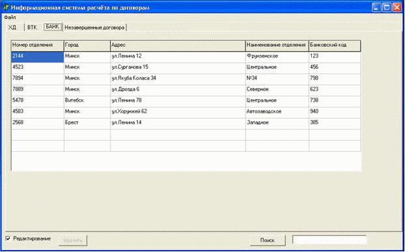
Task: Click the Адрес column header
Action: tap(178, 46)
